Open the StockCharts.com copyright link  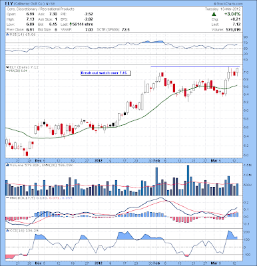coord(228,4)
